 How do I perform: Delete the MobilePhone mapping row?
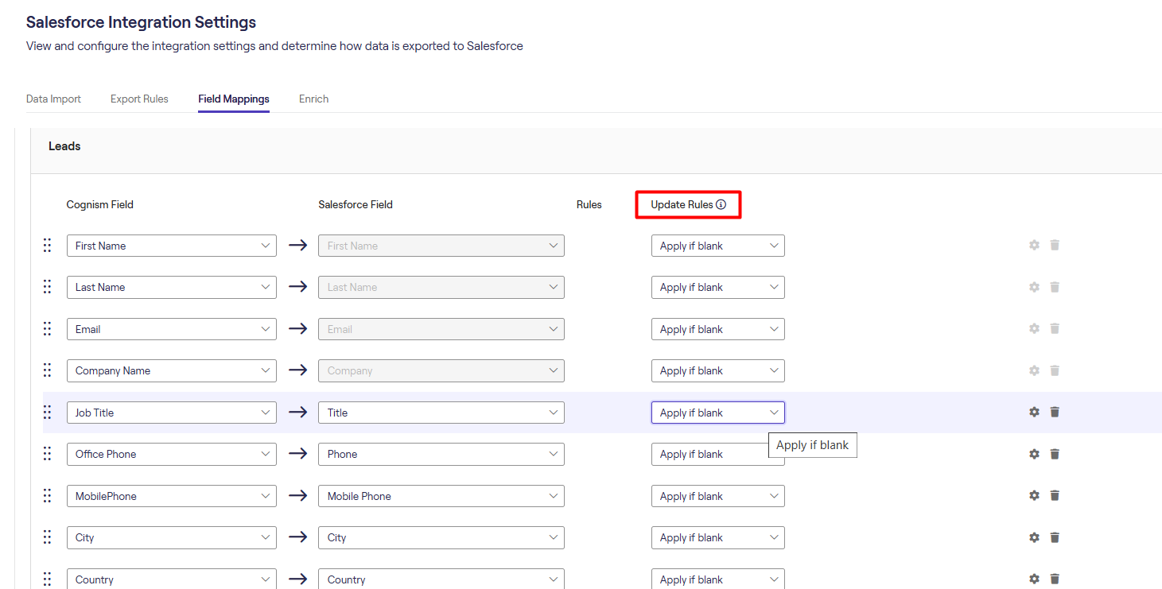click(1055, 495)
